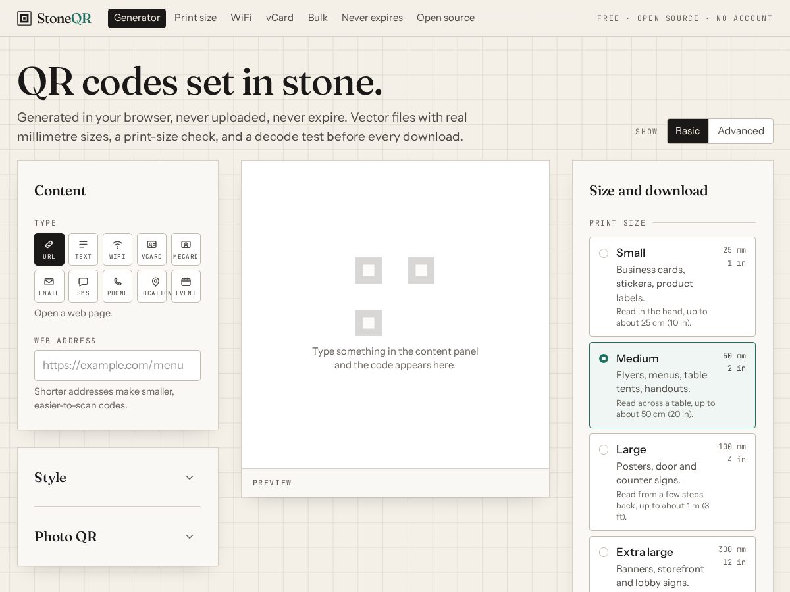790x592 pixels.
Task: Select the Location content type
Action: tap(152, 286)
